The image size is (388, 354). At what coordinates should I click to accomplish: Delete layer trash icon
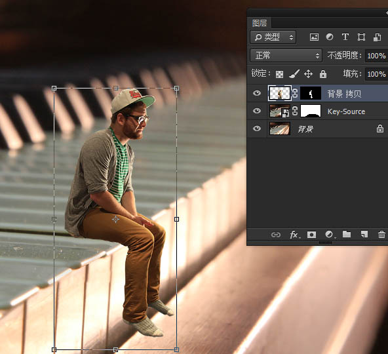click(x=381, y=235)
